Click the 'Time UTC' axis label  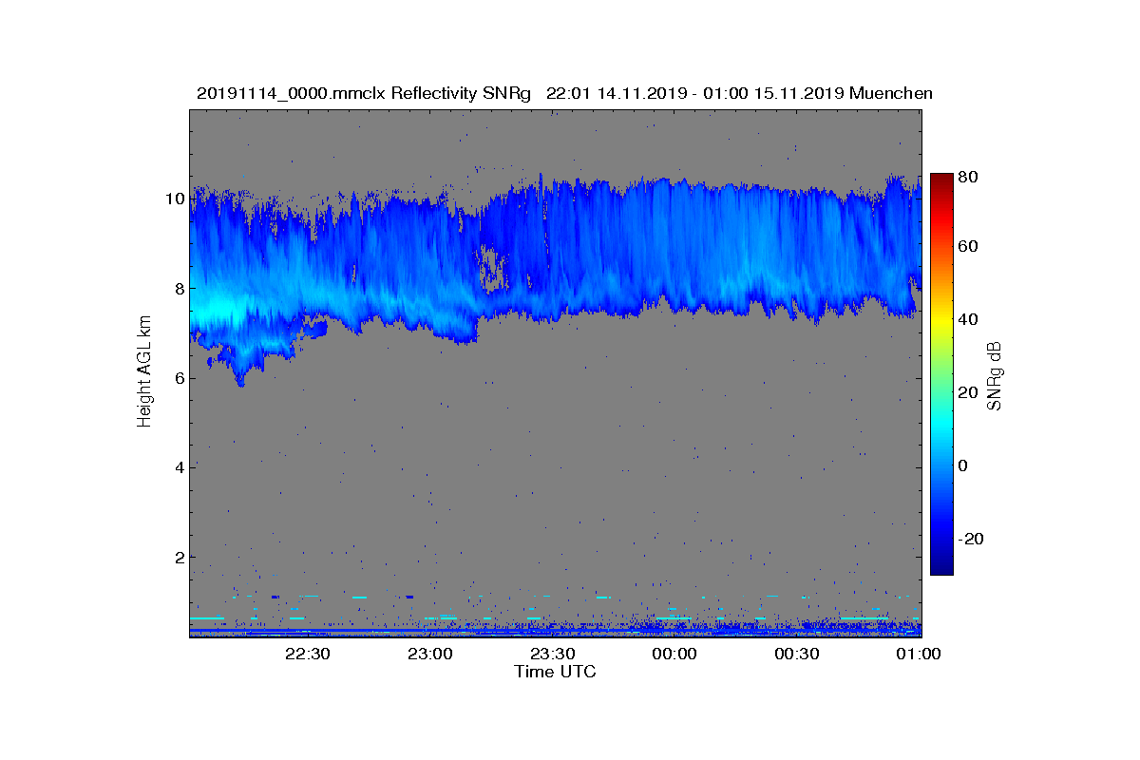coord(555,672)
